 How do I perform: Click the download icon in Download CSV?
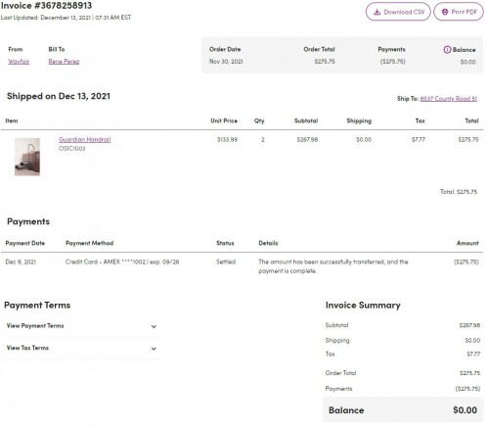(x=377, y=12)
